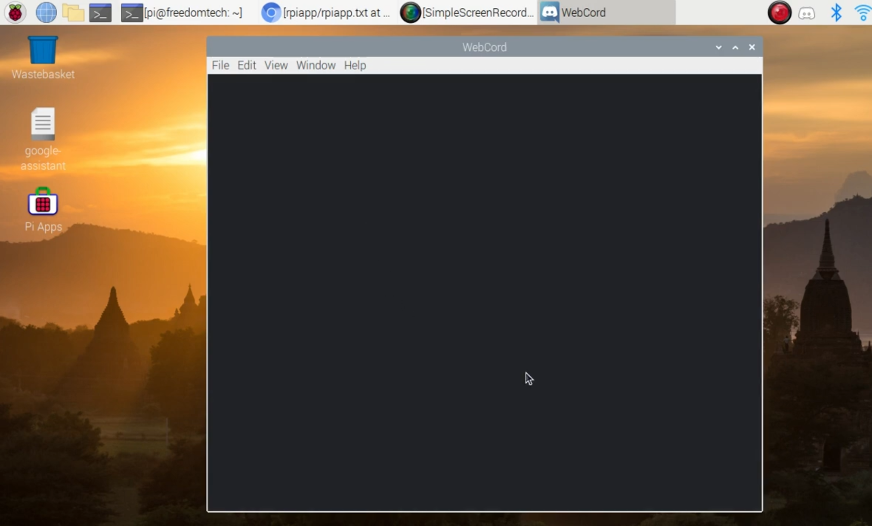Open the Help menu in WebCord
Image resolution: width=872 pixels, height=526 pixels.
point(355,65)
